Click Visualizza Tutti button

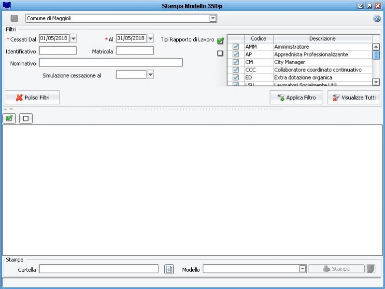click(x=354, y=97)
